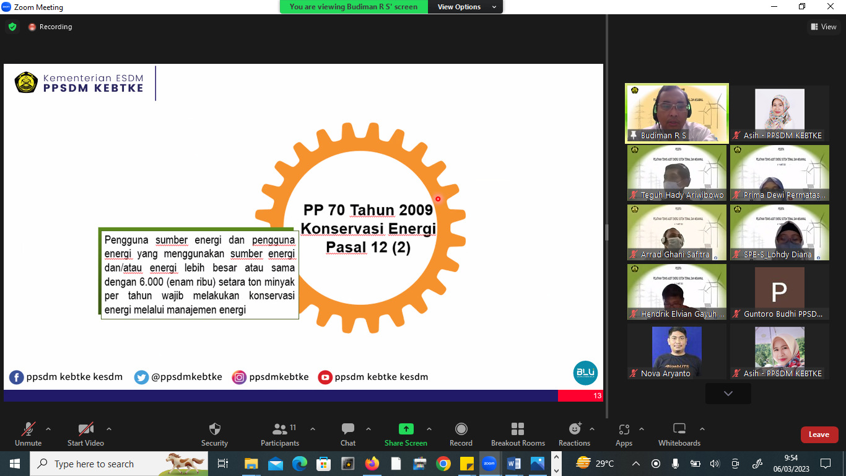The width and height of the screenshot is (846, 476).
Task: Open the Security shield icon
Action: pos(214,430)
